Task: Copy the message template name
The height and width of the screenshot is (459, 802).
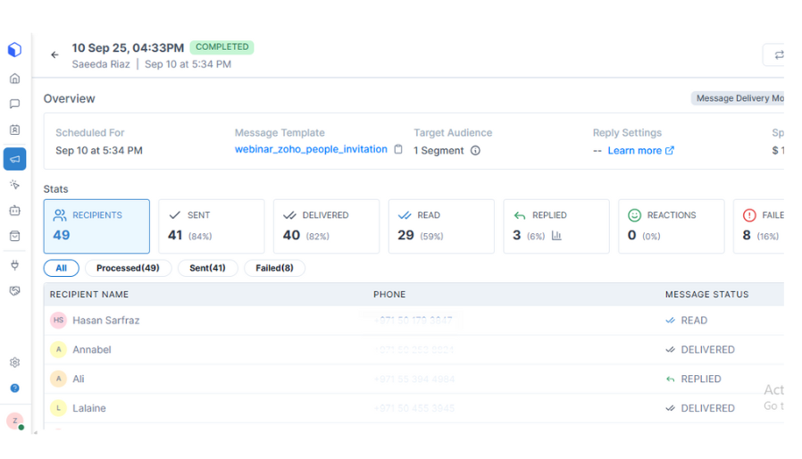Action: (398, 150)
